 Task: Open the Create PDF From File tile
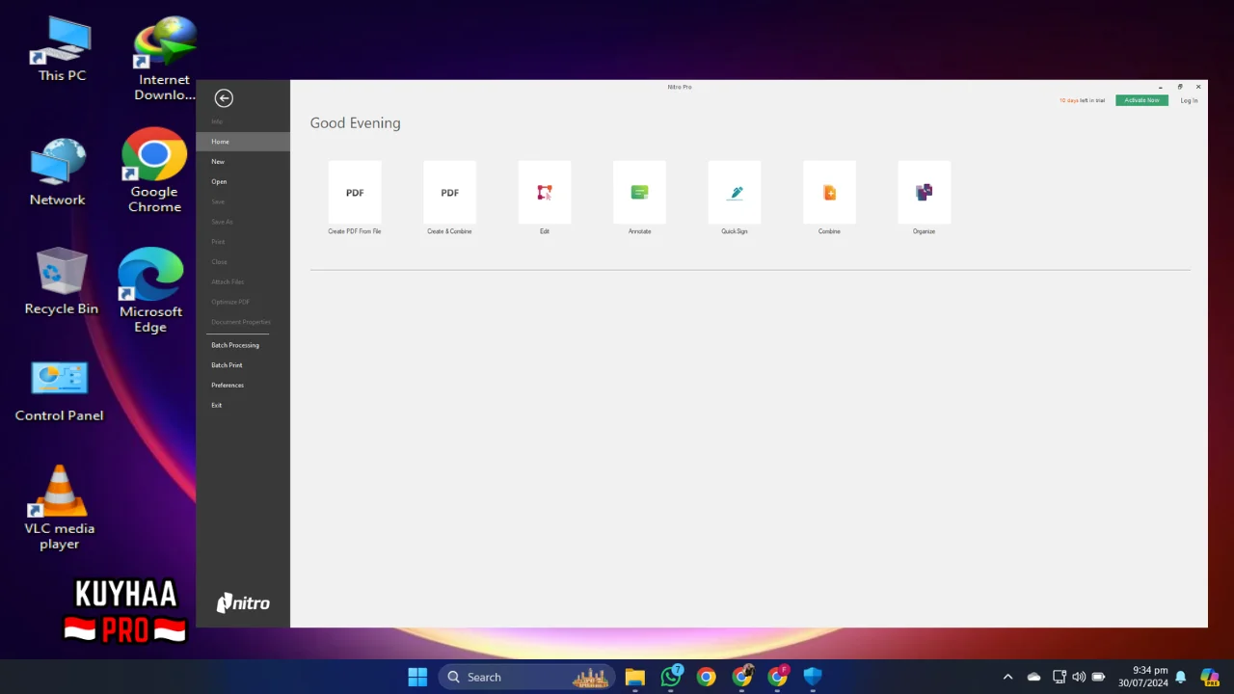pos(355,199)
